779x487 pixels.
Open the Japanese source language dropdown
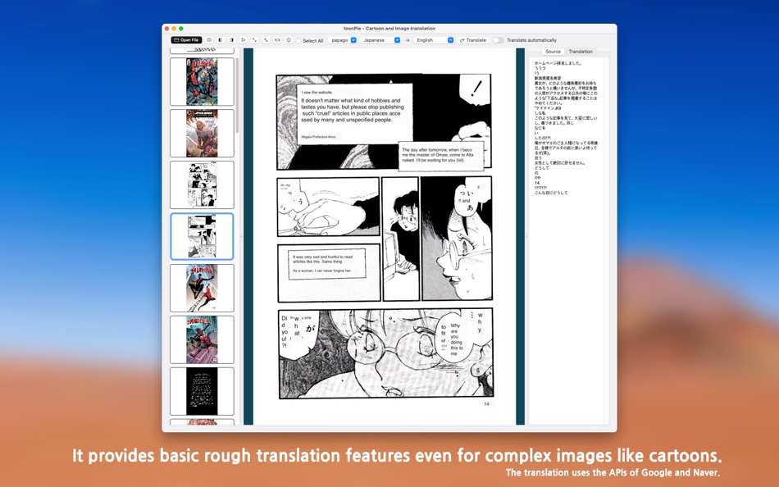(380, 40)
